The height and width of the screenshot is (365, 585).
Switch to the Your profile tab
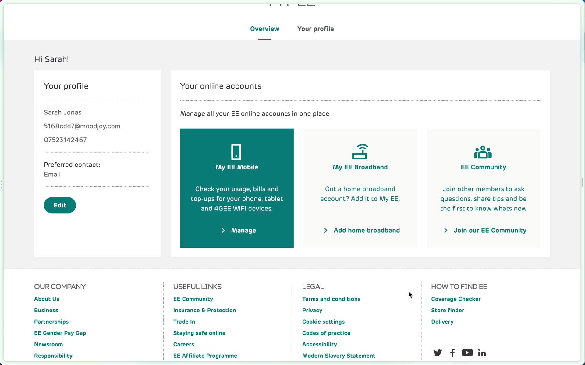tap(315, 29)
